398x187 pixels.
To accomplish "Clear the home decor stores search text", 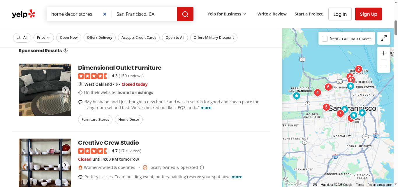I will tap(105, 14).
